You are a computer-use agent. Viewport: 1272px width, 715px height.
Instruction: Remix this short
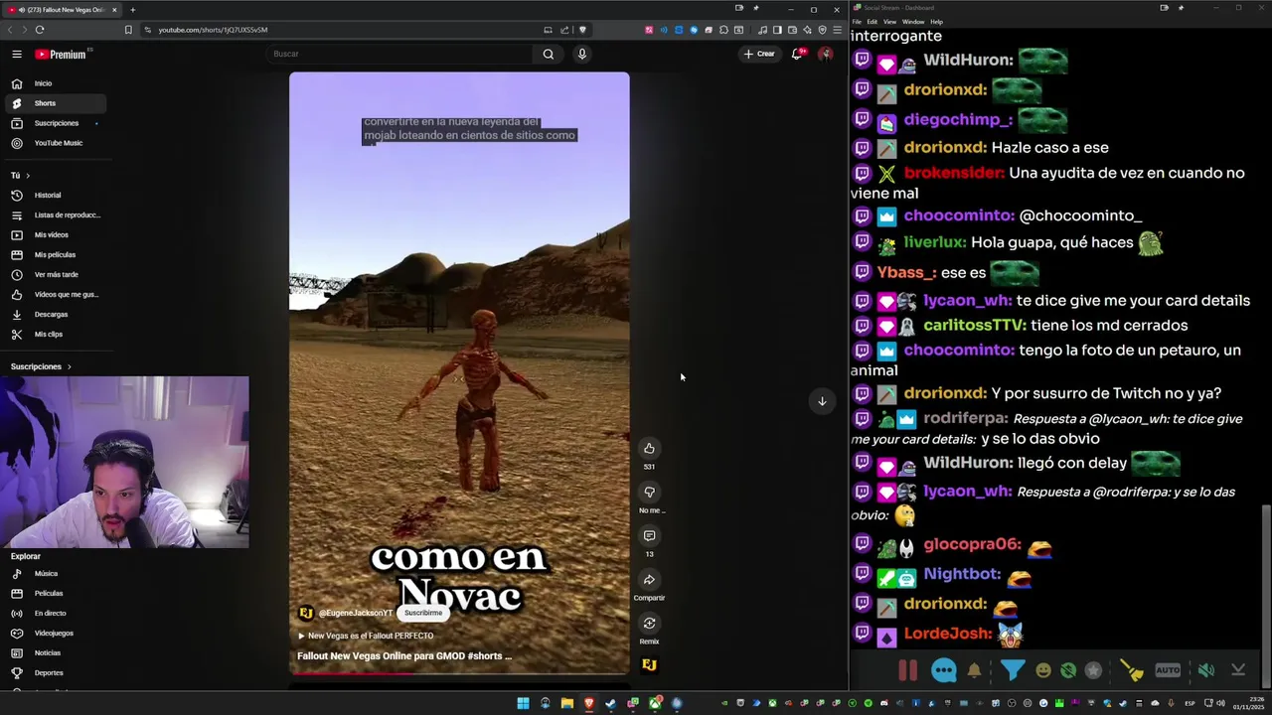pyautogui.click(x=649, y=623)
